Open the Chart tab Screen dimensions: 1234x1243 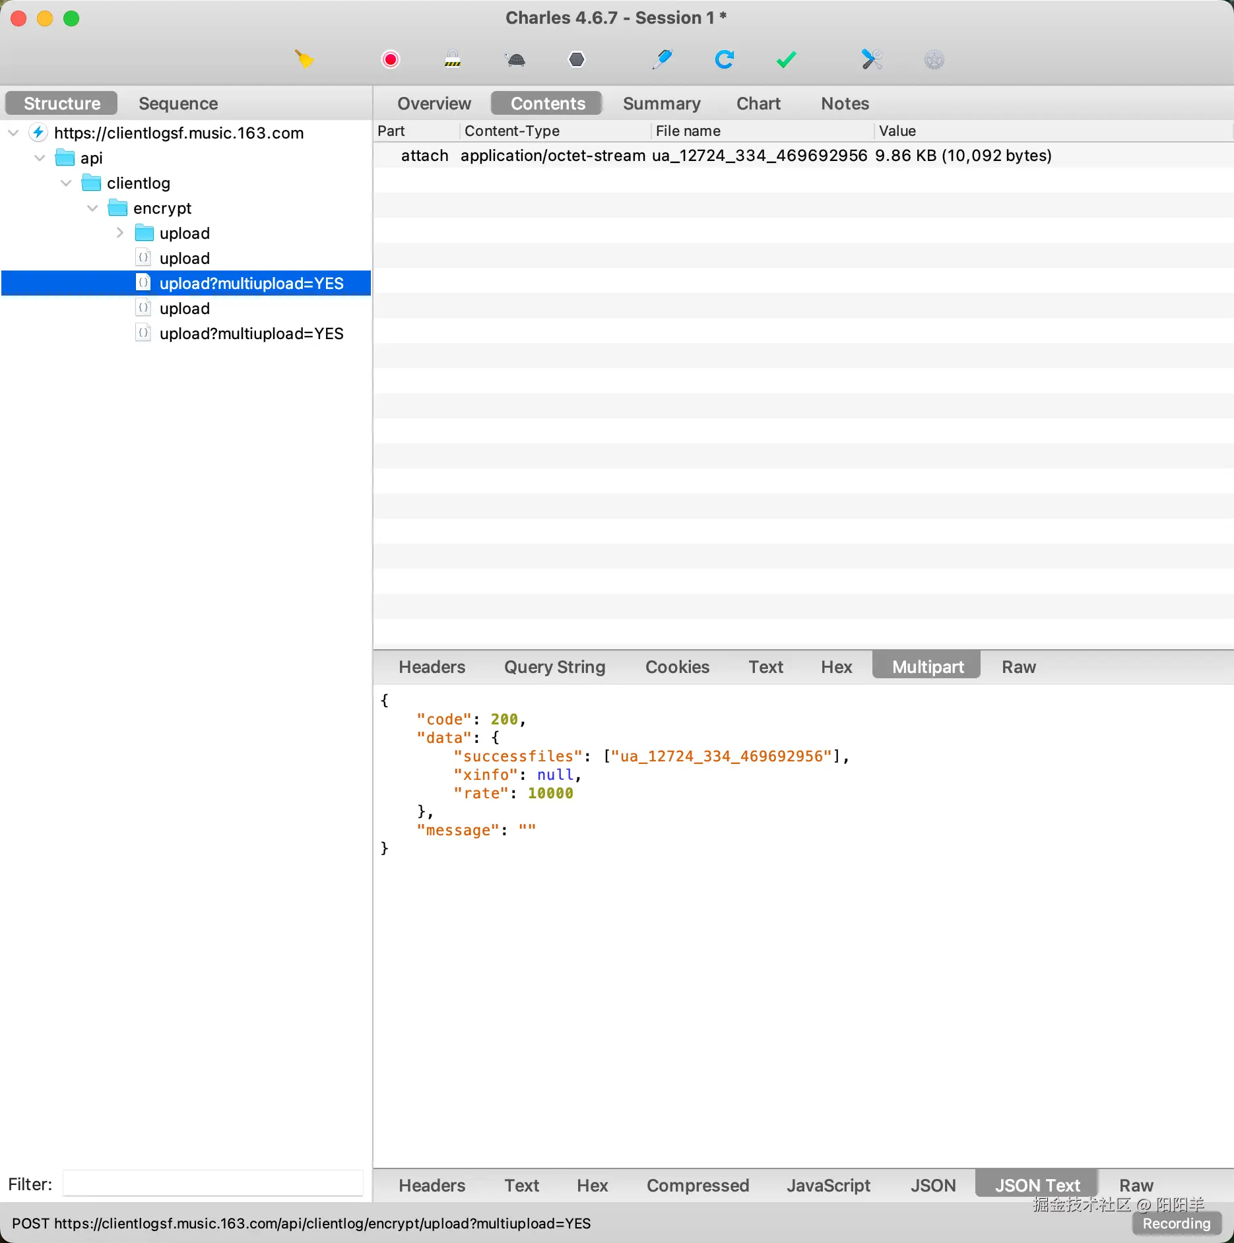click(758, 103)
